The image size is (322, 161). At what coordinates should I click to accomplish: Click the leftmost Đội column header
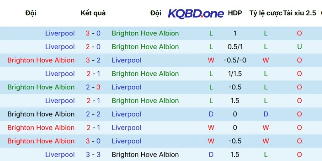[x=31, y=13]
